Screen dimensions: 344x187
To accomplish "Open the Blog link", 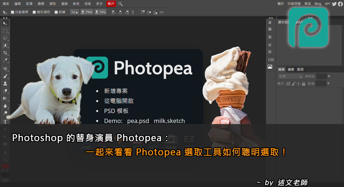I will 318,4.
